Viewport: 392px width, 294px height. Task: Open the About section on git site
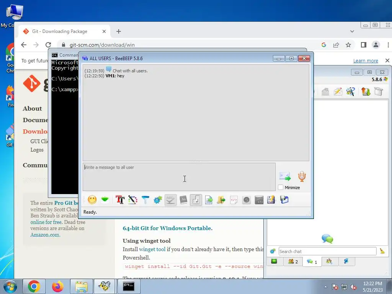32,108
